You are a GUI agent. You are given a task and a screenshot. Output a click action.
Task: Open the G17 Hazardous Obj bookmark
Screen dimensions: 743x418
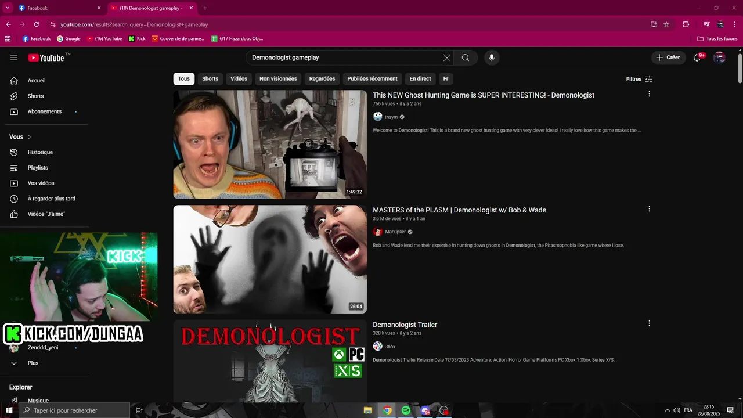tap(237, 39)
